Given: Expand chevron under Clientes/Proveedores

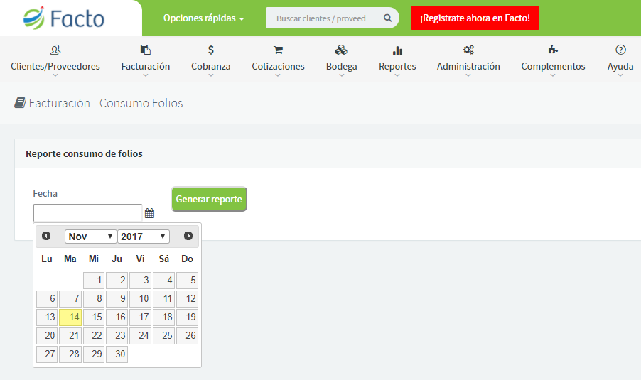Looking at the screenshot, I should [55, 75].
